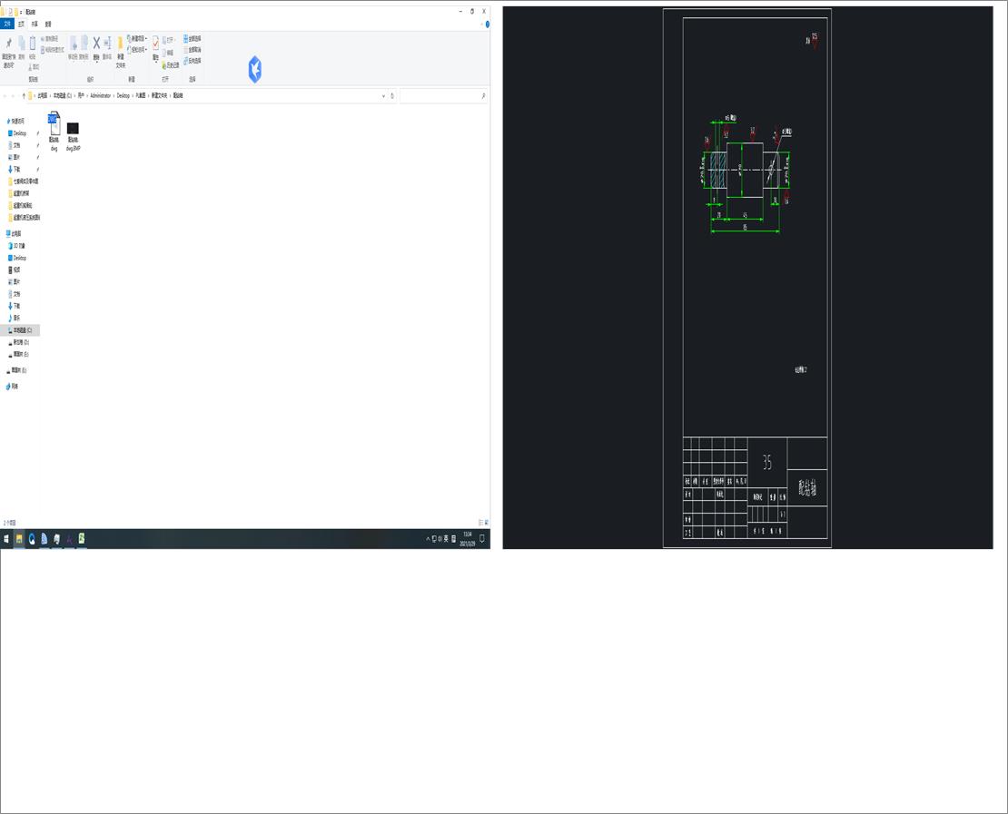
Task: Click Select none in the ribbon
Action: click(193, 50)
